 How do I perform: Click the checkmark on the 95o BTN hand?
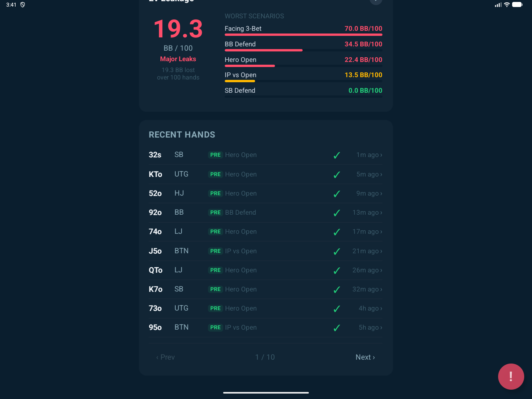[x=337, y=328]
